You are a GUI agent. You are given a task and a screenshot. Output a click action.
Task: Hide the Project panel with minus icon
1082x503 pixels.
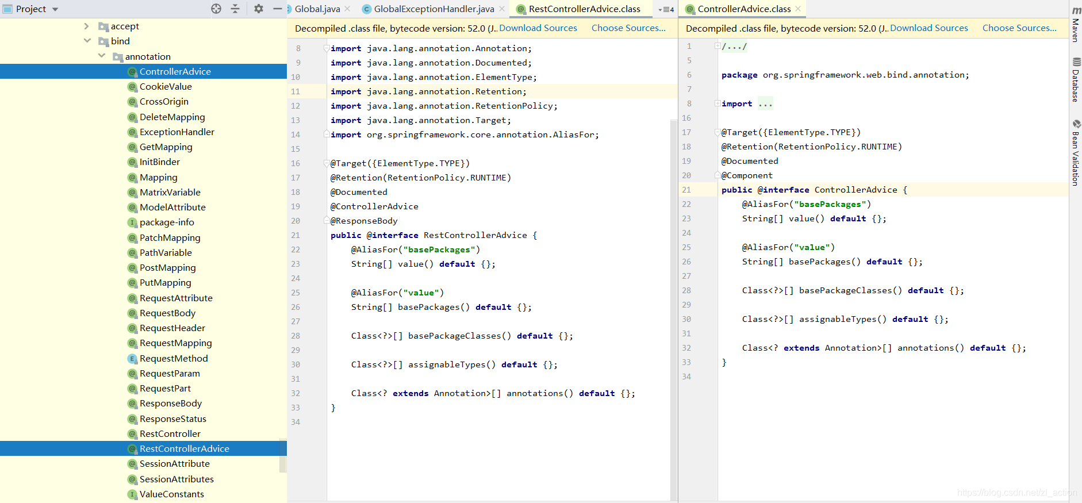point(277,9)
